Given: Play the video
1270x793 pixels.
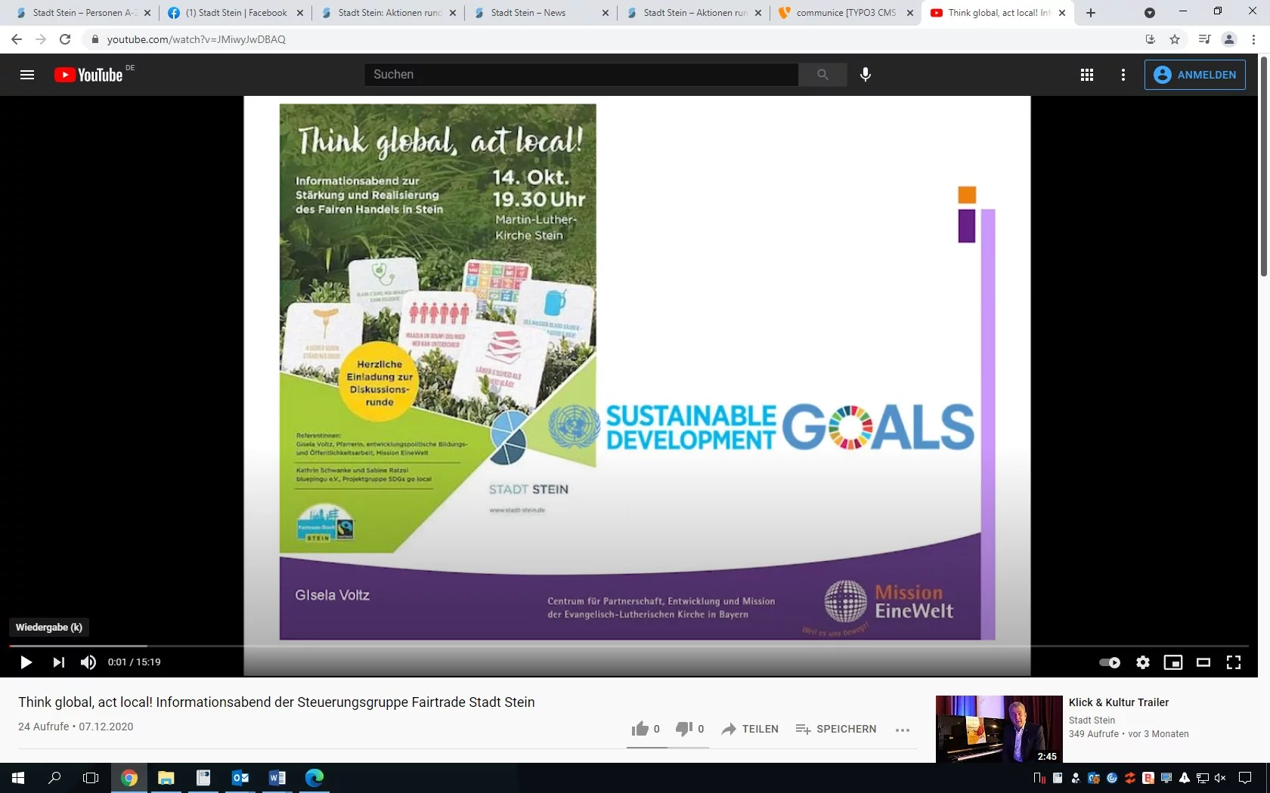Looking at the screenshot, I should 26,662.
